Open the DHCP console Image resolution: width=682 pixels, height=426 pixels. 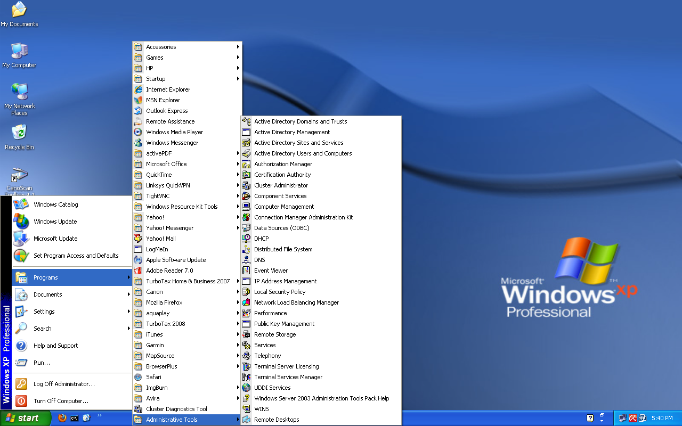point(321,239)
